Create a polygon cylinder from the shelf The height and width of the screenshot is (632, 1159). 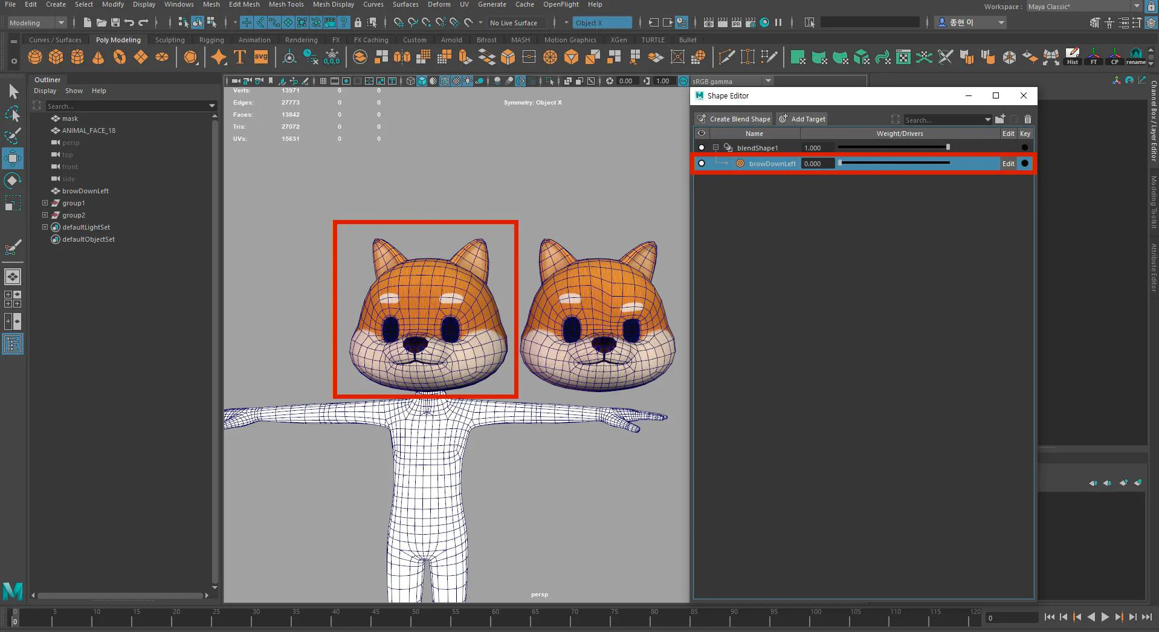pos(77,57)
